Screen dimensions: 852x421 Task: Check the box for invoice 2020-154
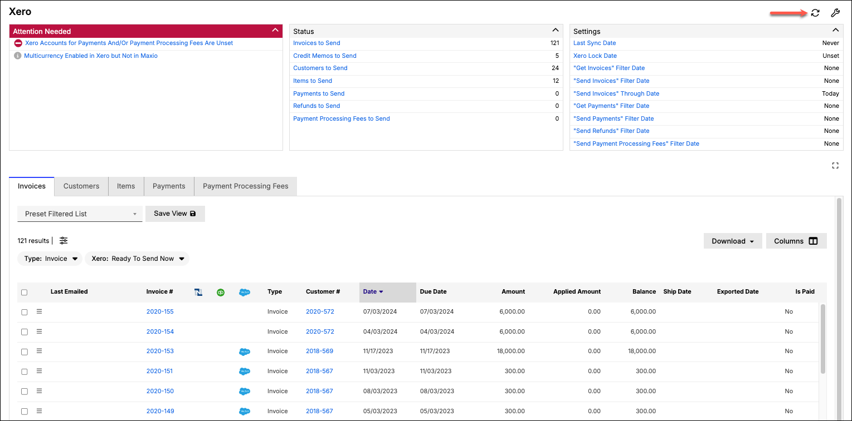(24, 332)
